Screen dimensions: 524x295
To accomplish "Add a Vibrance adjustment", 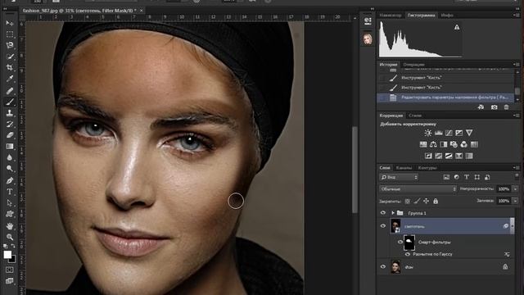I will click(x=469, y=133).
